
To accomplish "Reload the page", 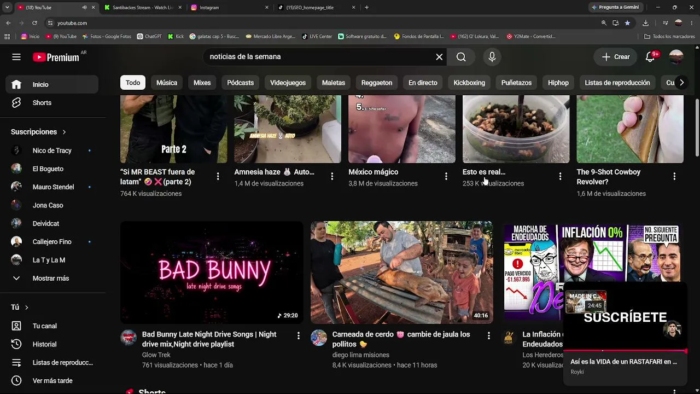I will click(x=34, y=23).
